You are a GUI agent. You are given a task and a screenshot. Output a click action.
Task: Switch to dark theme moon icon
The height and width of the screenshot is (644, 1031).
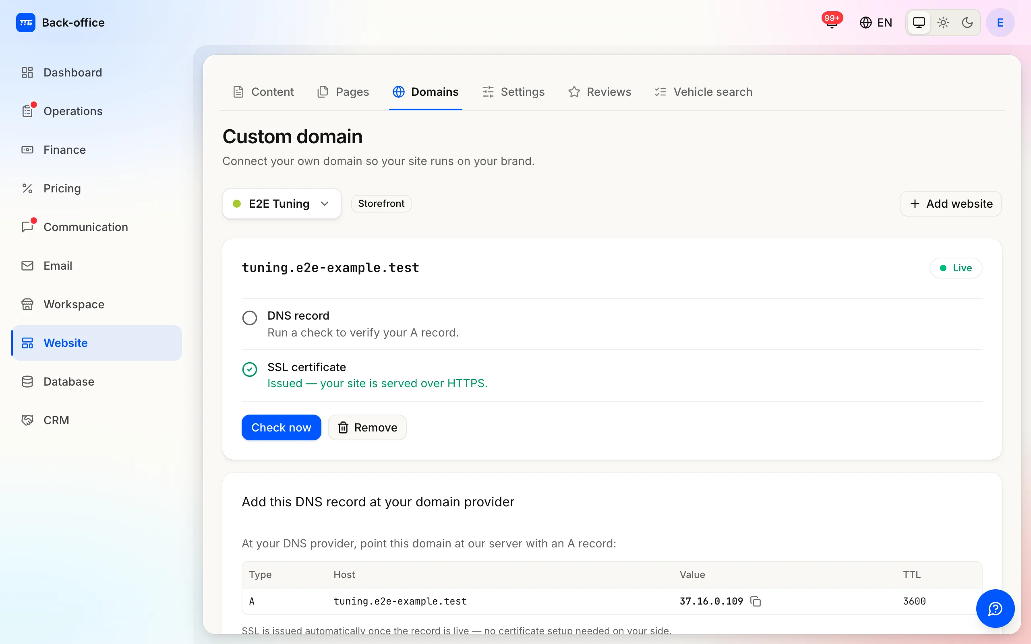coord(967,23)
